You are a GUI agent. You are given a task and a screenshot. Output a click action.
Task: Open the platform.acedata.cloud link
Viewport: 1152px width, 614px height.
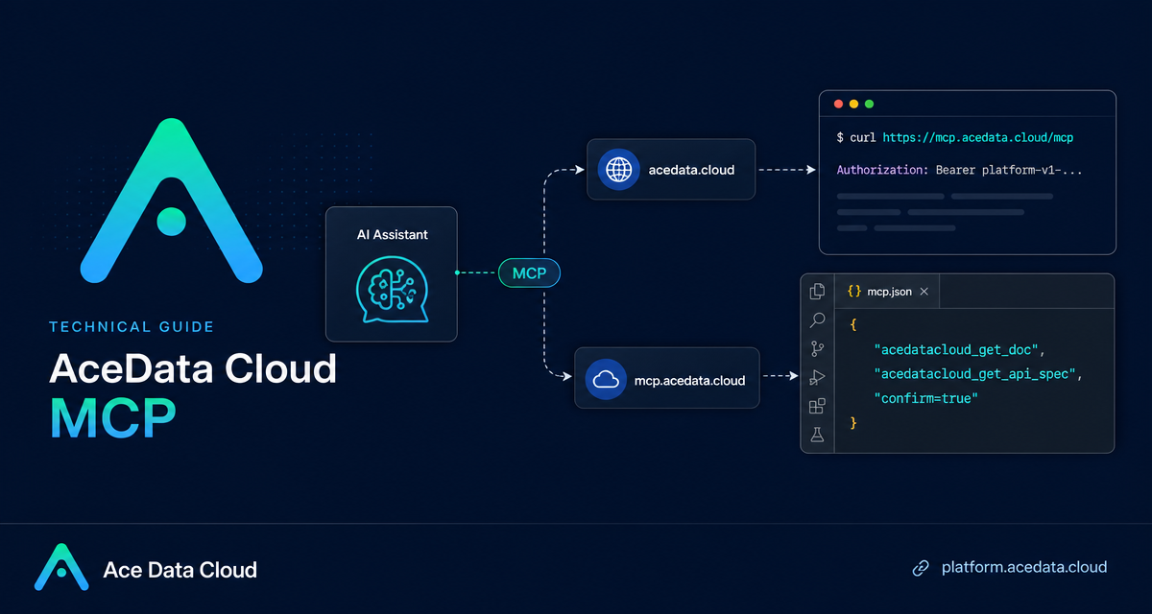pos(1024,567)
